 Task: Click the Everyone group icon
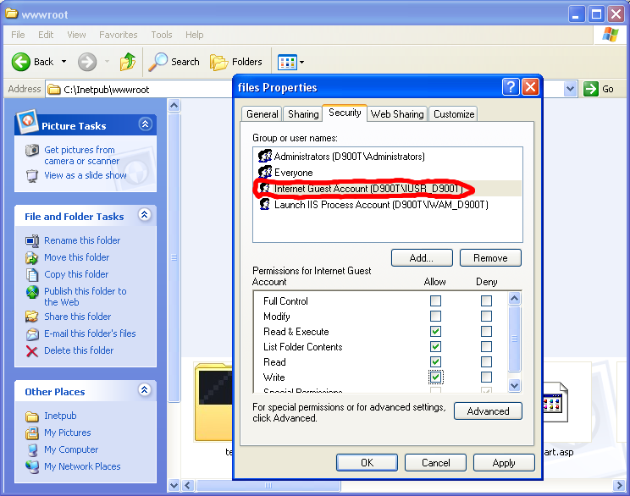265,172
